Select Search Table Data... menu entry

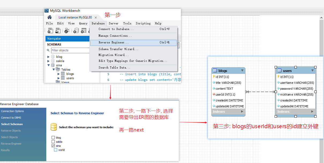(133, 67)
